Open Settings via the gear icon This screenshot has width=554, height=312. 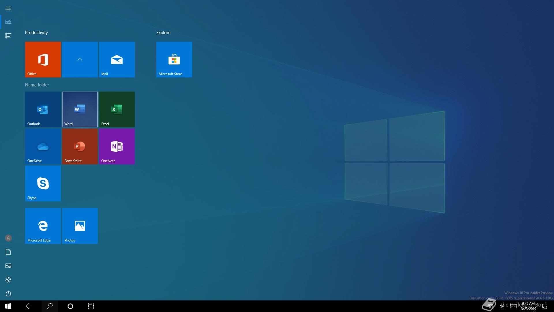[x=8, y=280]
